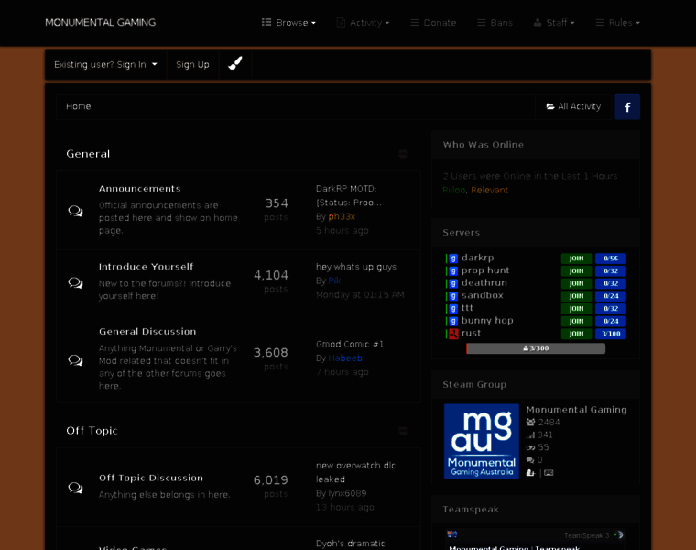The image size is (696, 550).
Task: Click the mgau Steam group logo thumbnail
Action: point(482,441)
